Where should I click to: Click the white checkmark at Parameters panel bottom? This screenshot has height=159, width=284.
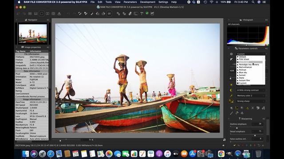(x=235, y=145)
